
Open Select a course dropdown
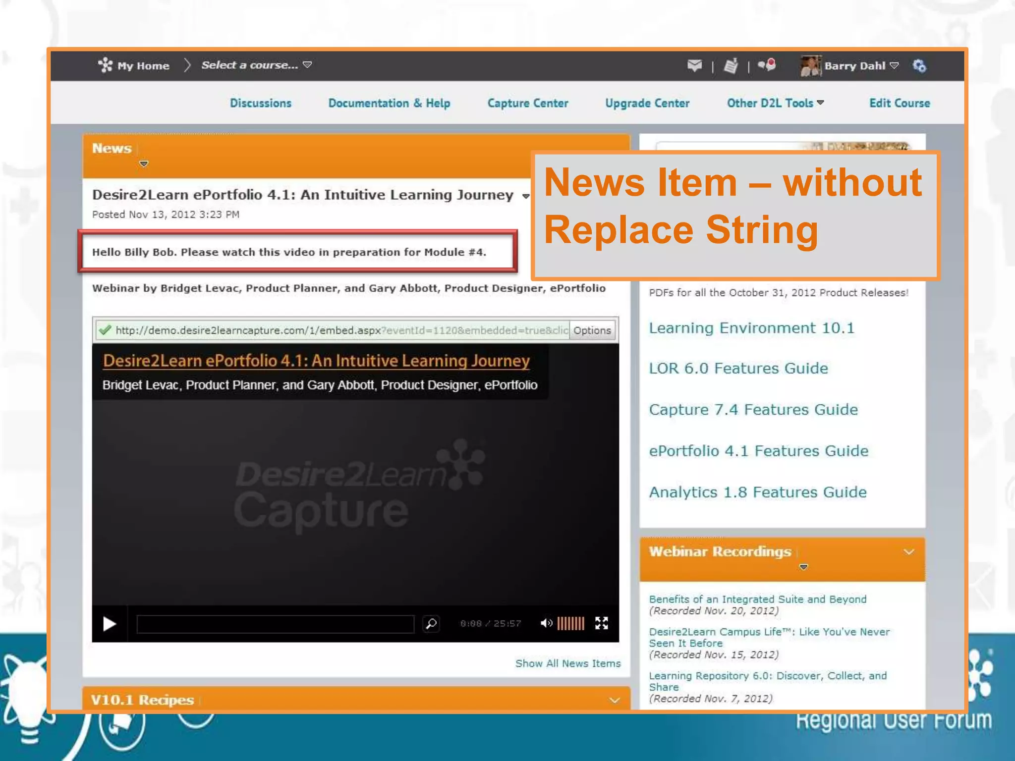tap(256, 65)
